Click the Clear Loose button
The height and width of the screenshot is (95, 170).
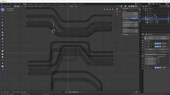151,60
